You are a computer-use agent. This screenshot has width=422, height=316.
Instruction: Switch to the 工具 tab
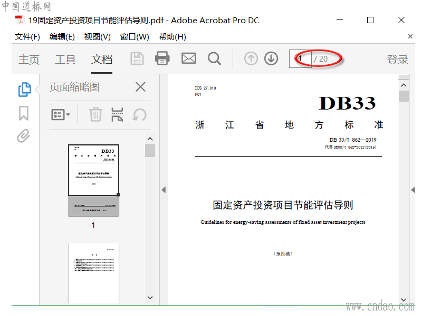(x=65, y=60)
